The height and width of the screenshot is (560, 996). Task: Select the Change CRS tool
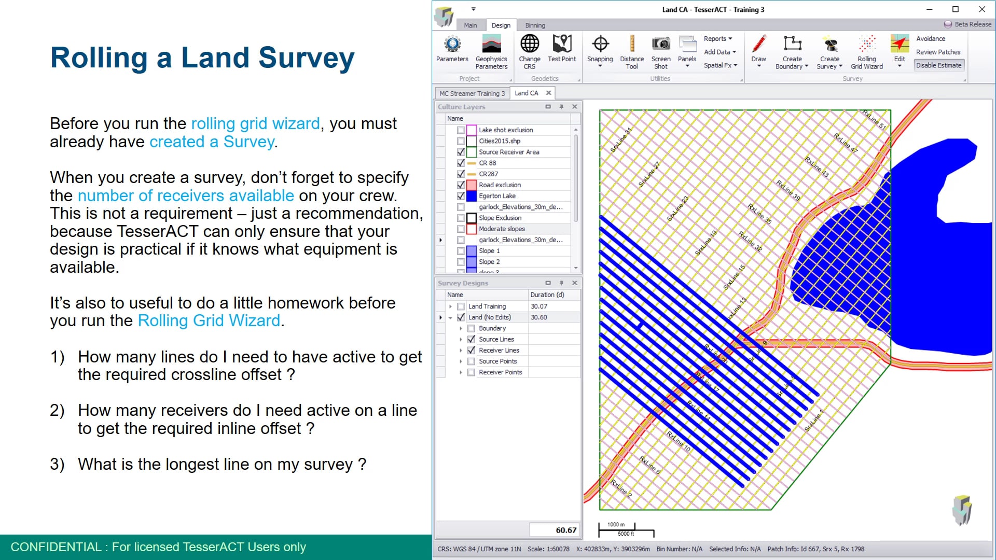point(529,49)
